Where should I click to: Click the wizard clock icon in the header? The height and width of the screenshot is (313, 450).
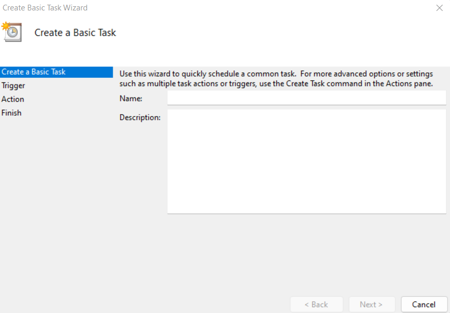11,32
